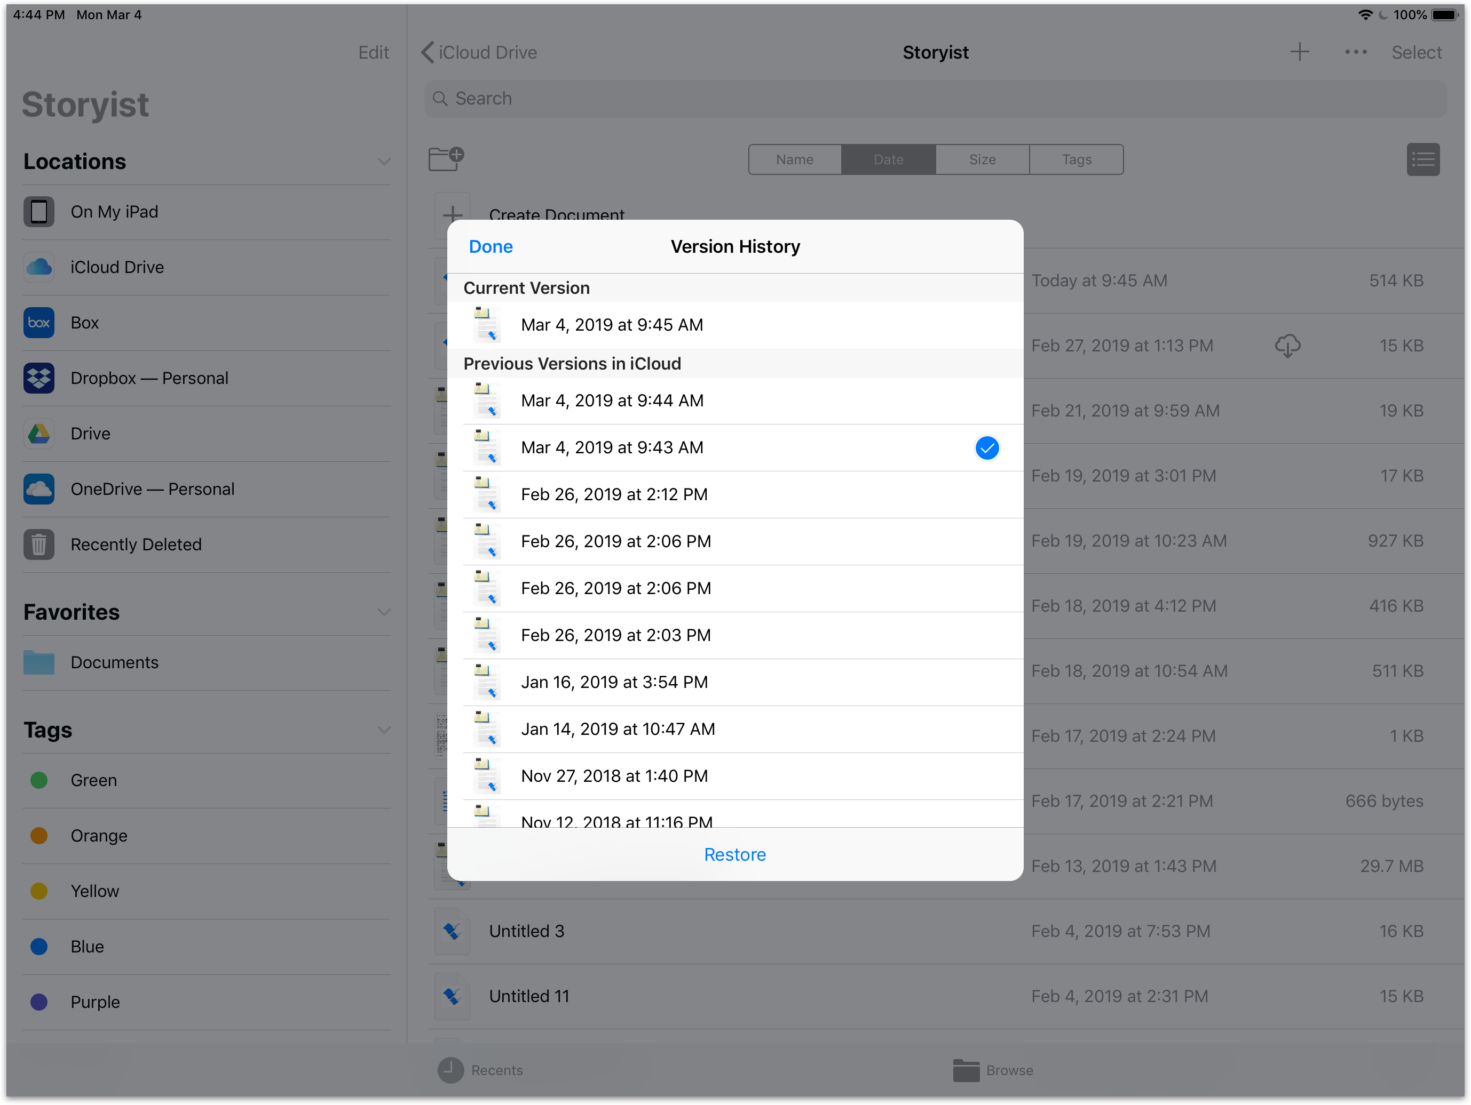Collapse the Tags section chevron
This screenshot has height=1105, width=1471.
(x=384, y=730)
